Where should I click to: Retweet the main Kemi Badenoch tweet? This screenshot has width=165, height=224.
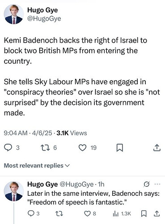pos(45,148)
